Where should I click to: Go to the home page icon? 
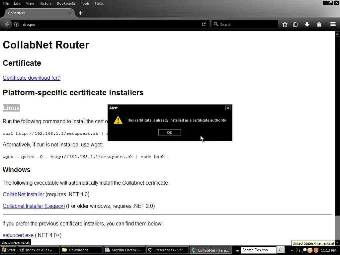(319, 24)
